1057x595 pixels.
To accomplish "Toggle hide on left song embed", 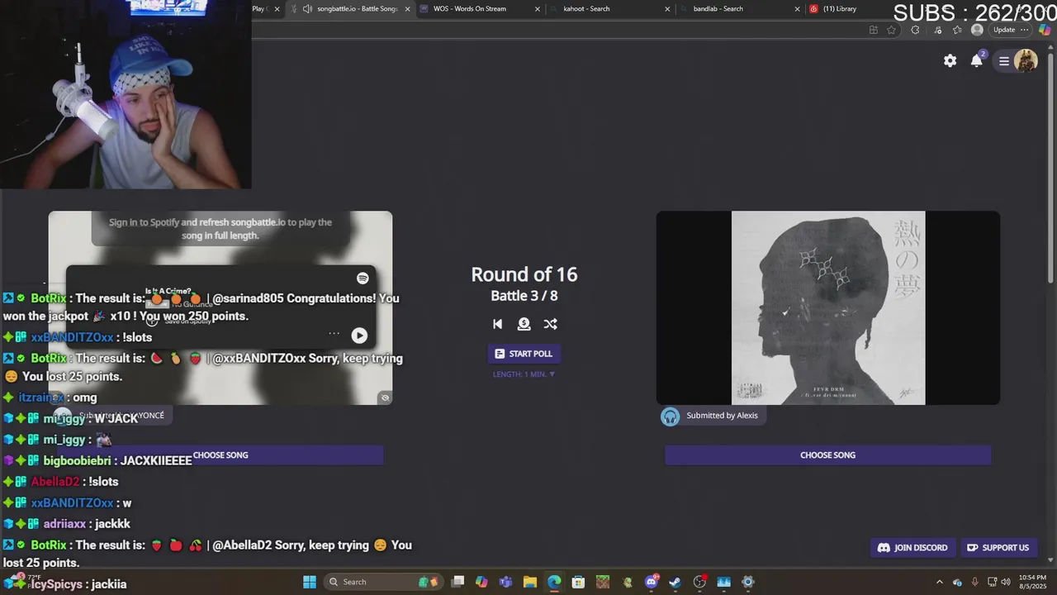I will coord(385,397).
